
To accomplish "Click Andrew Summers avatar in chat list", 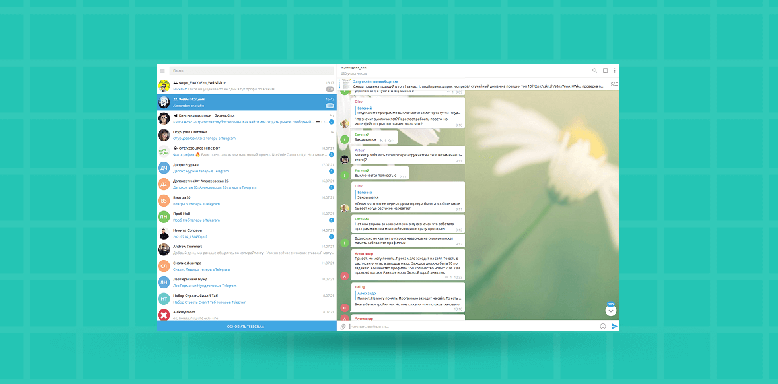I will [x=164, y=249].
